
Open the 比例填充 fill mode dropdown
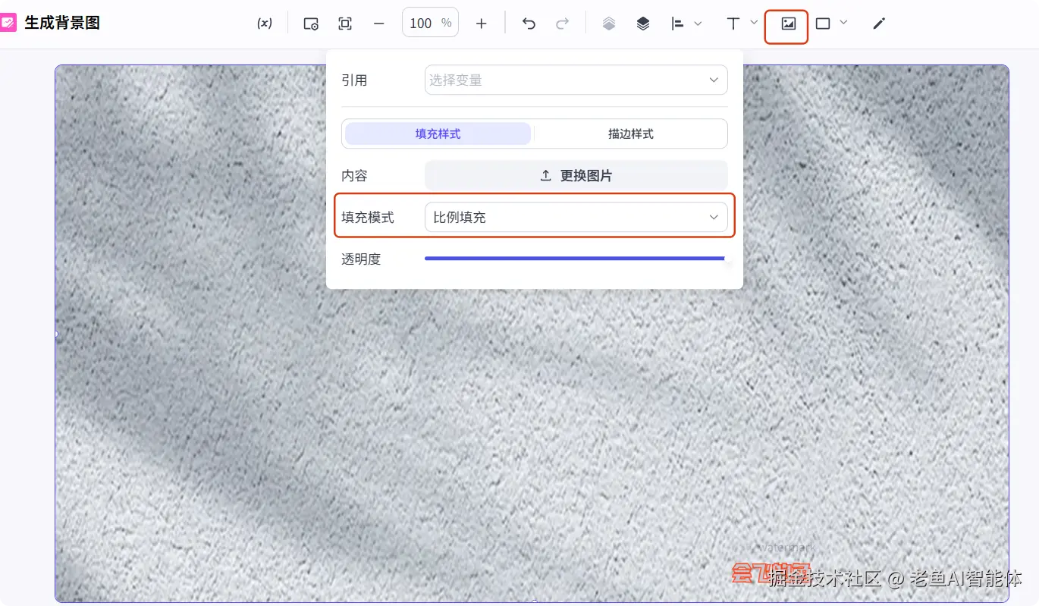(576, 217)
